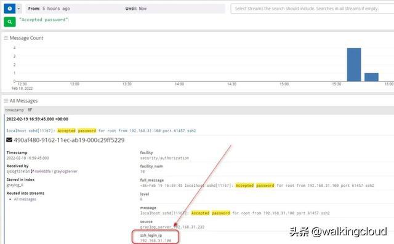This screenshot has width=394, height=244.
Task: Select the facility_num field value
Action: (x=142, y=171)
